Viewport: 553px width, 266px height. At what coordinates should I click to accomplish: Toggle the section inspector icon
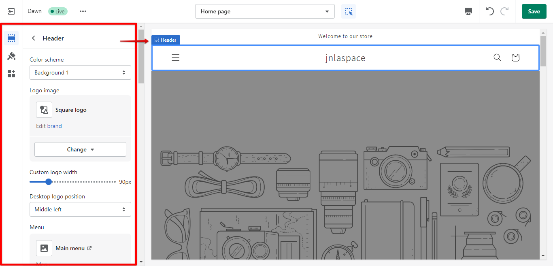(349, 11)
